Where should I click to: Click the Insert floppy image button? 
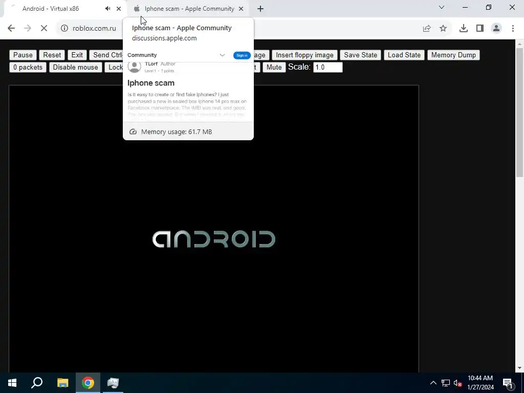(x=304, y=55)
